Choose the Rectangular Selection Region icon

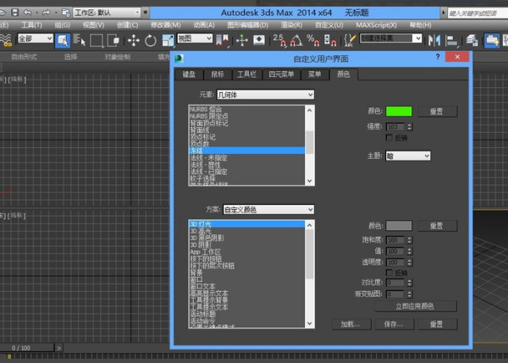[97, 41]
